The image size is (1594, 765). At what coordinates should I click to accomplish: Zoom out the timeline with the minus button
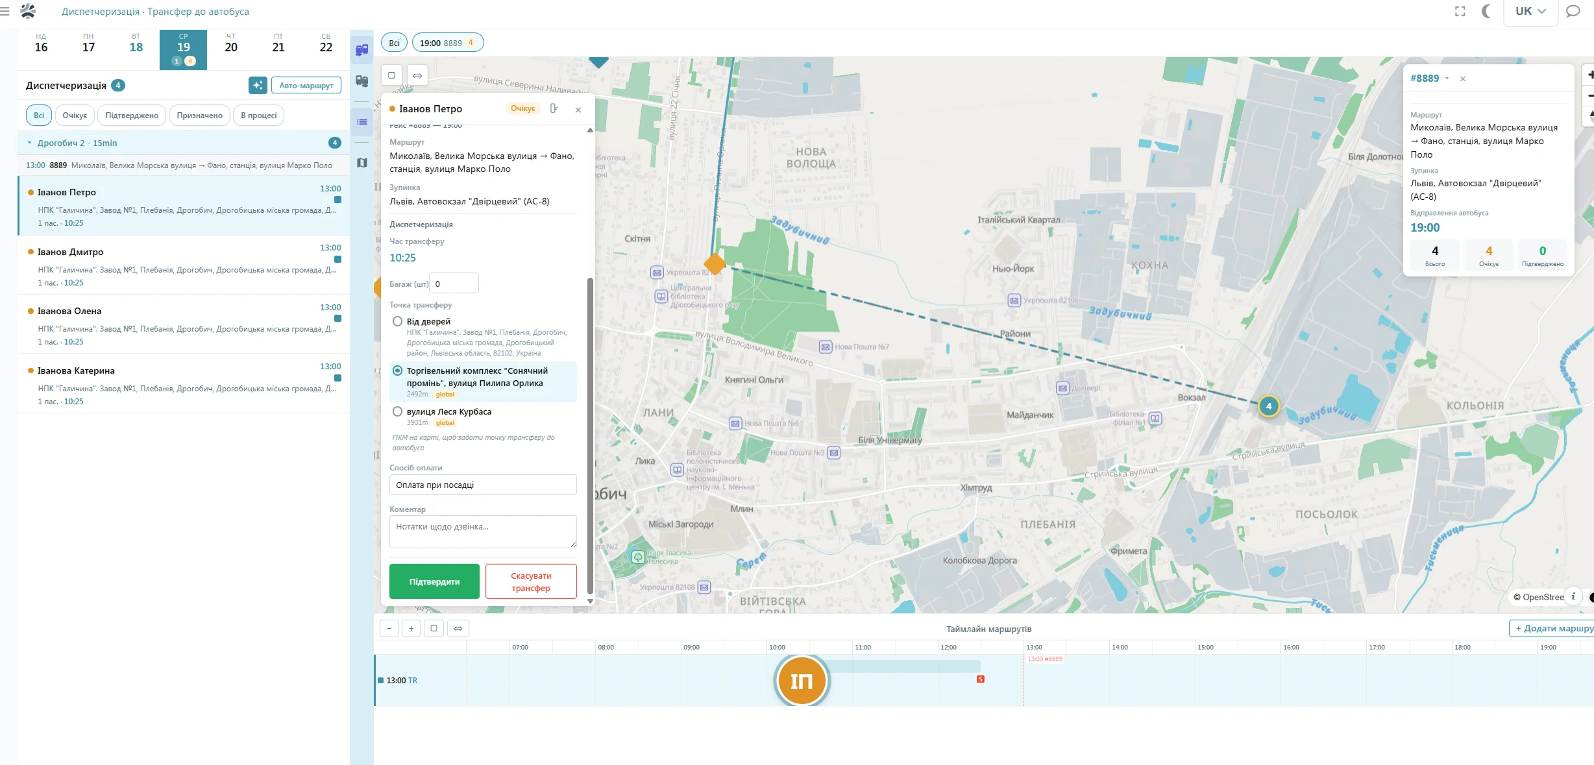pos(389,628)
